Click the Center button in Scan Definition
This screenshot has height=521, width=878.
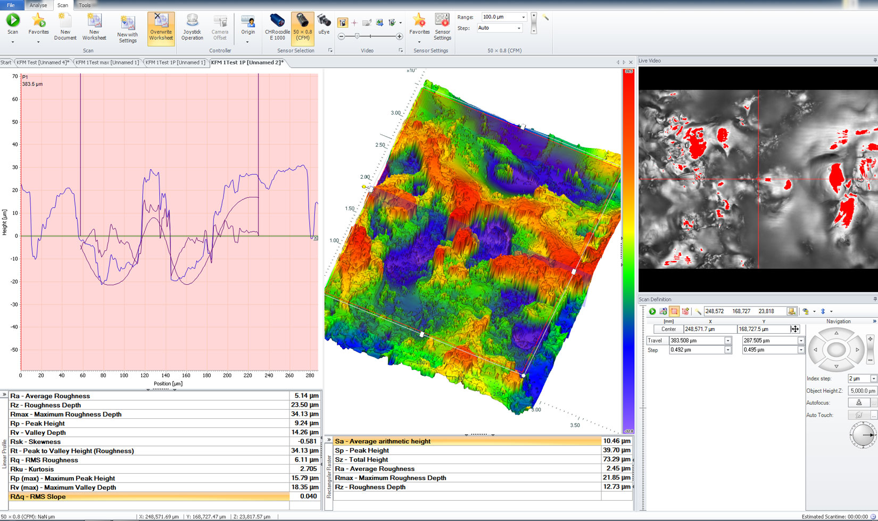pos(668,329)
